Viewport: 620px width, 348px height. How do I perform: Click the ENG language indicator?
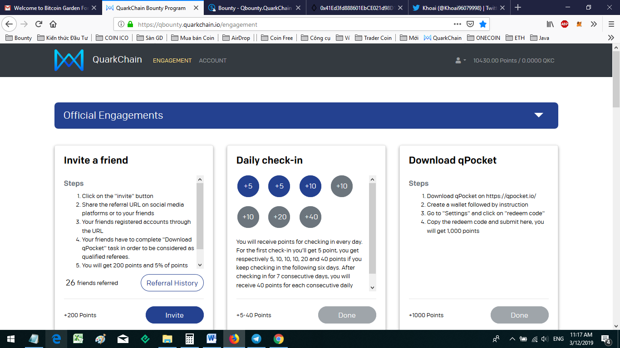point(558,339)
